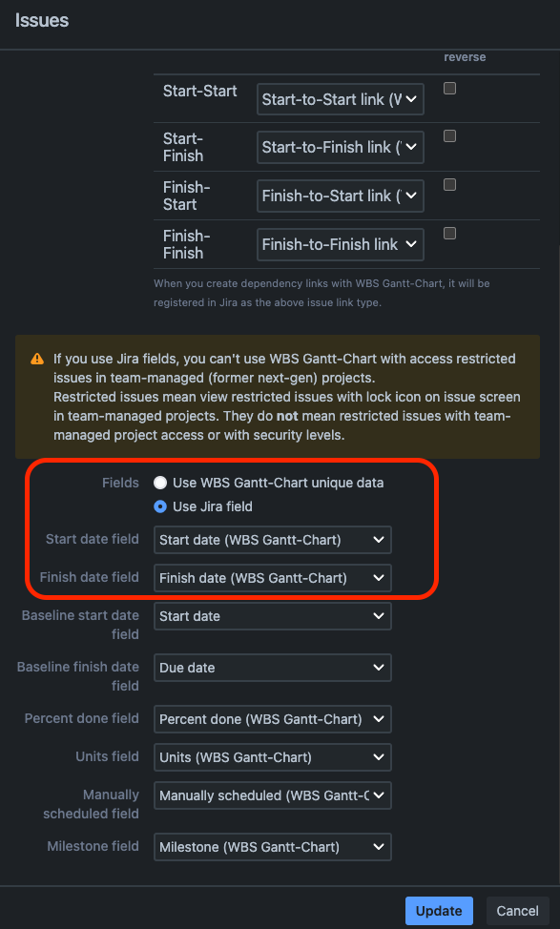Click Cancel to discard changes

point(518,911)
